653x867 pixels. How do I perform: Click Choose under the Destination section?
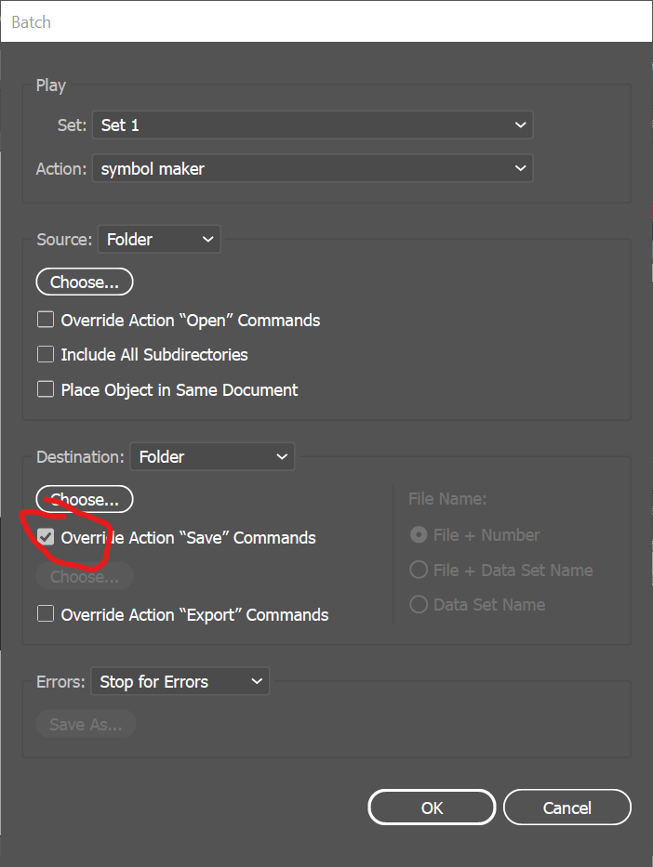[x=84, y=499]
